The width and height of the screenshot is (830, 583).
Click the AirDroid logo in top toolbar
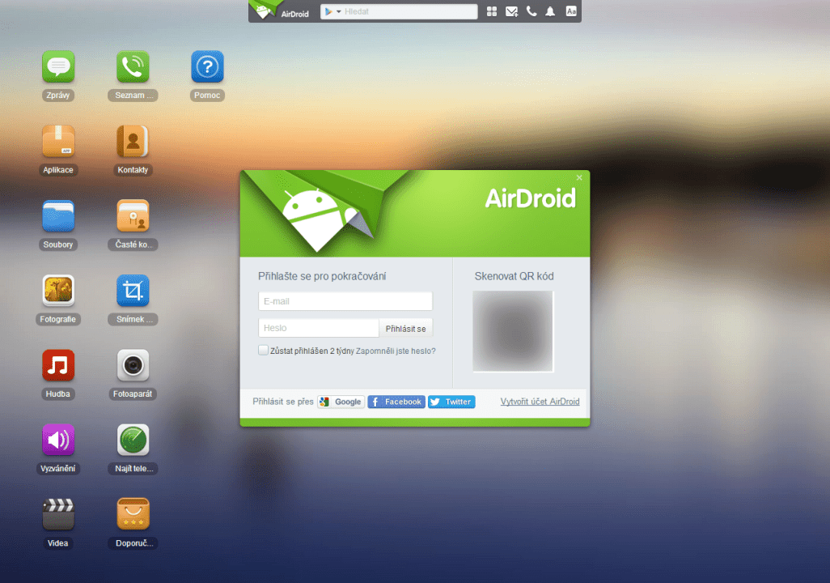click(281, 11)
